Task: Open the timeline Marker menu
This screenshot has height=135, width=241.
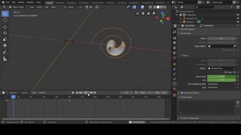Action: tap(42, 93)
